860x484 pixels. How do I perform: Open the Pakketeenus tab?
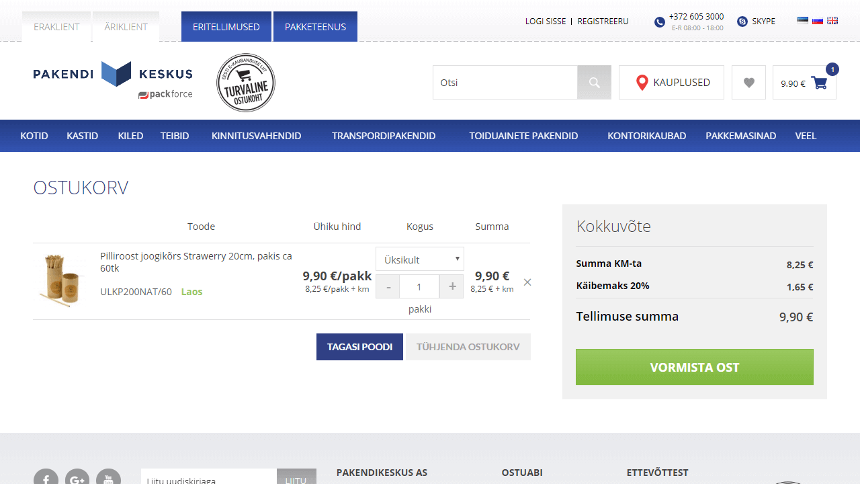[x=315, y=27]
